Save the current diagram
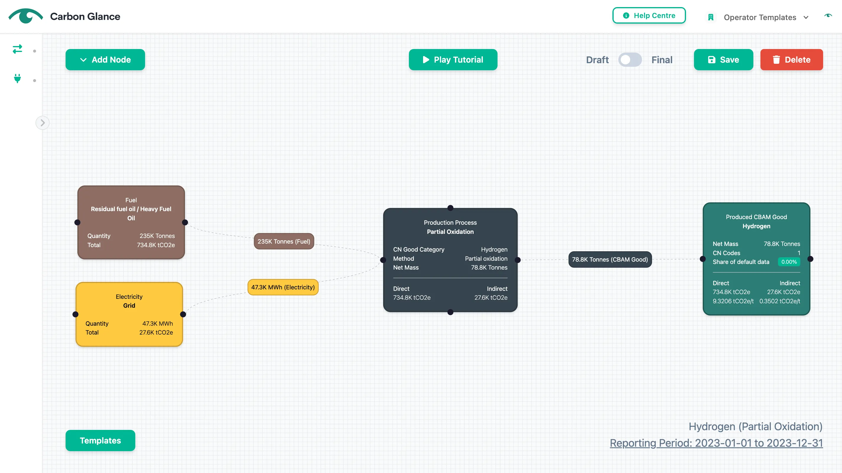 click(723, 59)
